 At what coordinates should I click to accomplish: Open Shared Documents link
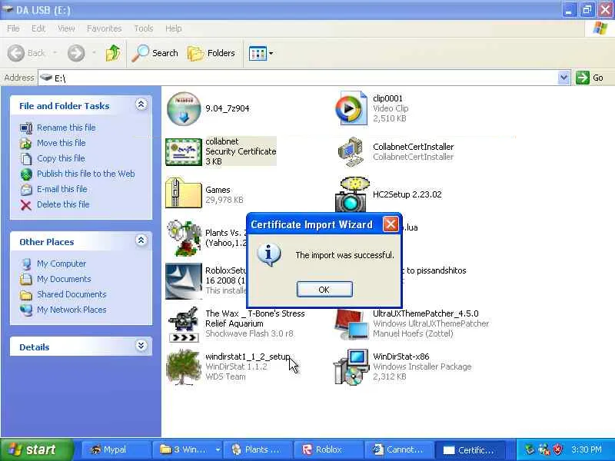[71, 294]
